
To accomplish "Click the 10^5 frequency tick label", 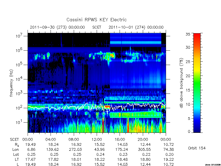I will pyautogui.click(x=19, y=64).
